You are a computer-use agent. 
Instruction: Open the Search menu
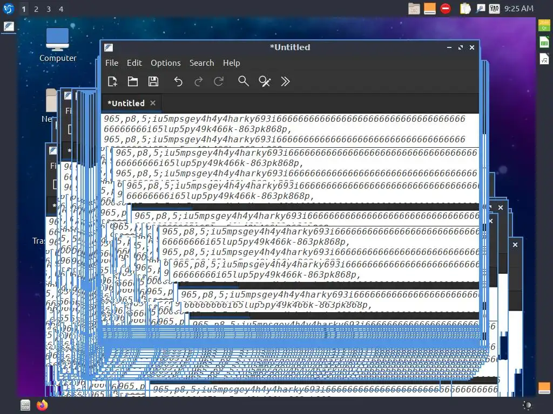[202, 63]
